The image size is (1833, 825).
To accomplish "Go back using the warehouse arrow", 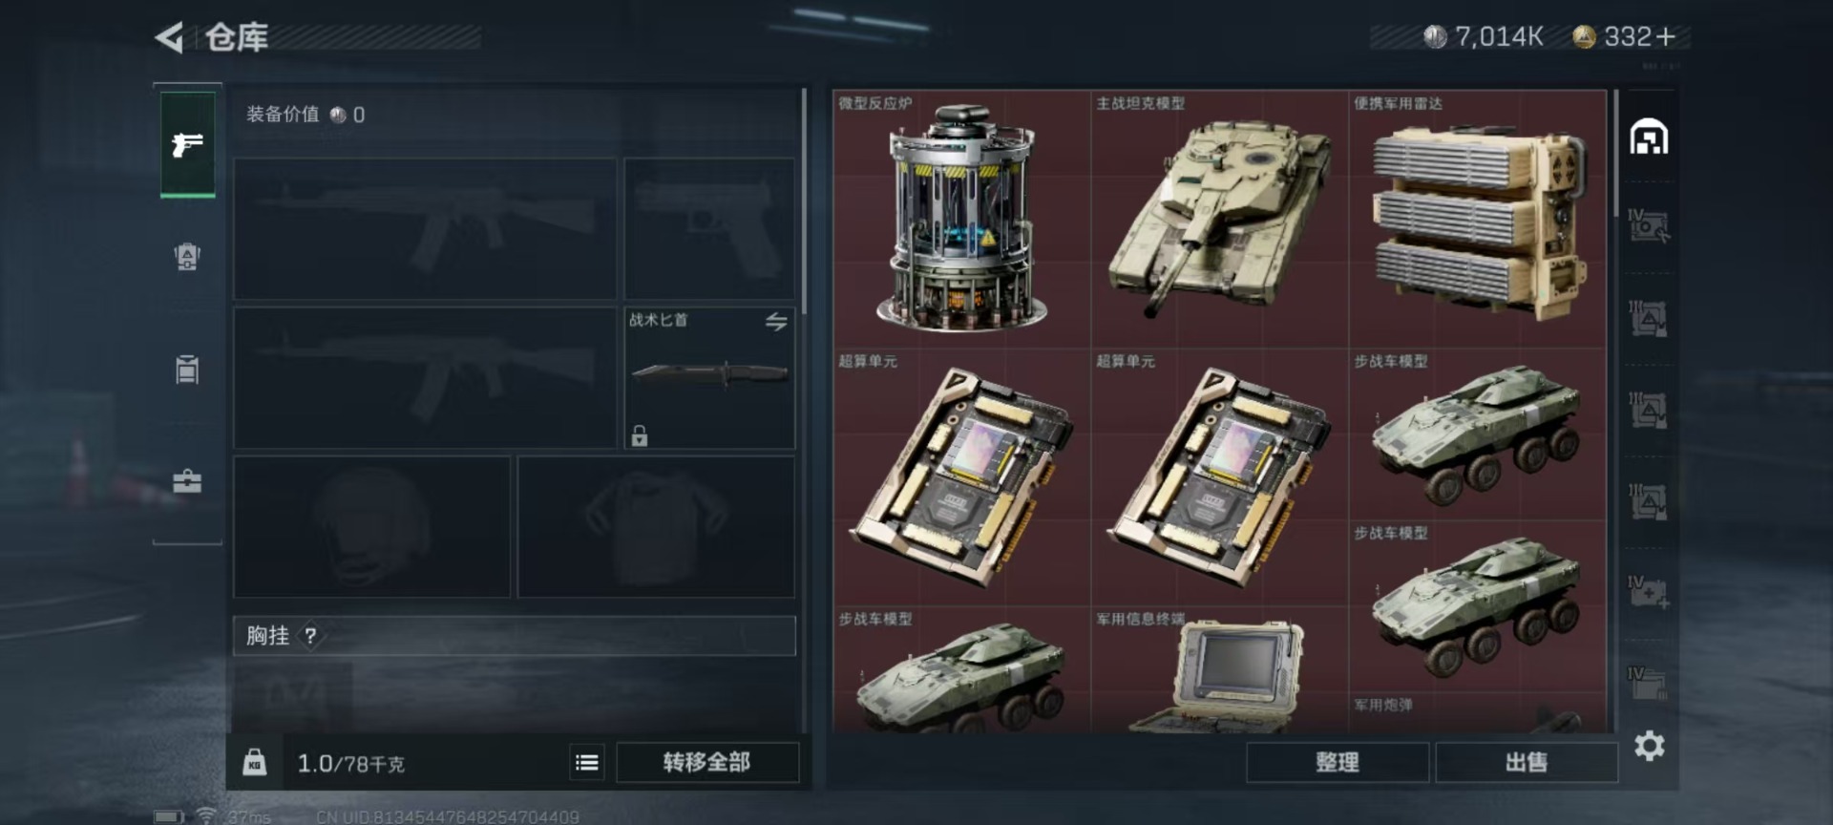I will tap(169, 38).
